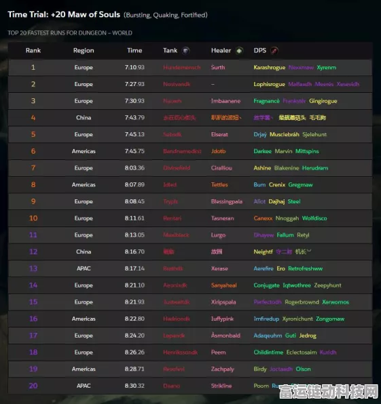Open healer Zachpaly's profile
The height and width of the screenshot is (404, 381).
point(223,369)
